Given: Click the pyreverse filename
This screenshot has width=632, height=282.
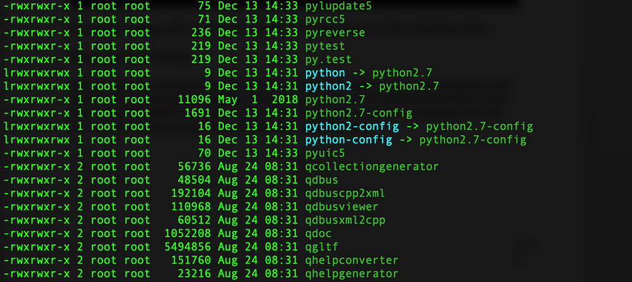Looking at the screenshot, I should tap(335, 32).
